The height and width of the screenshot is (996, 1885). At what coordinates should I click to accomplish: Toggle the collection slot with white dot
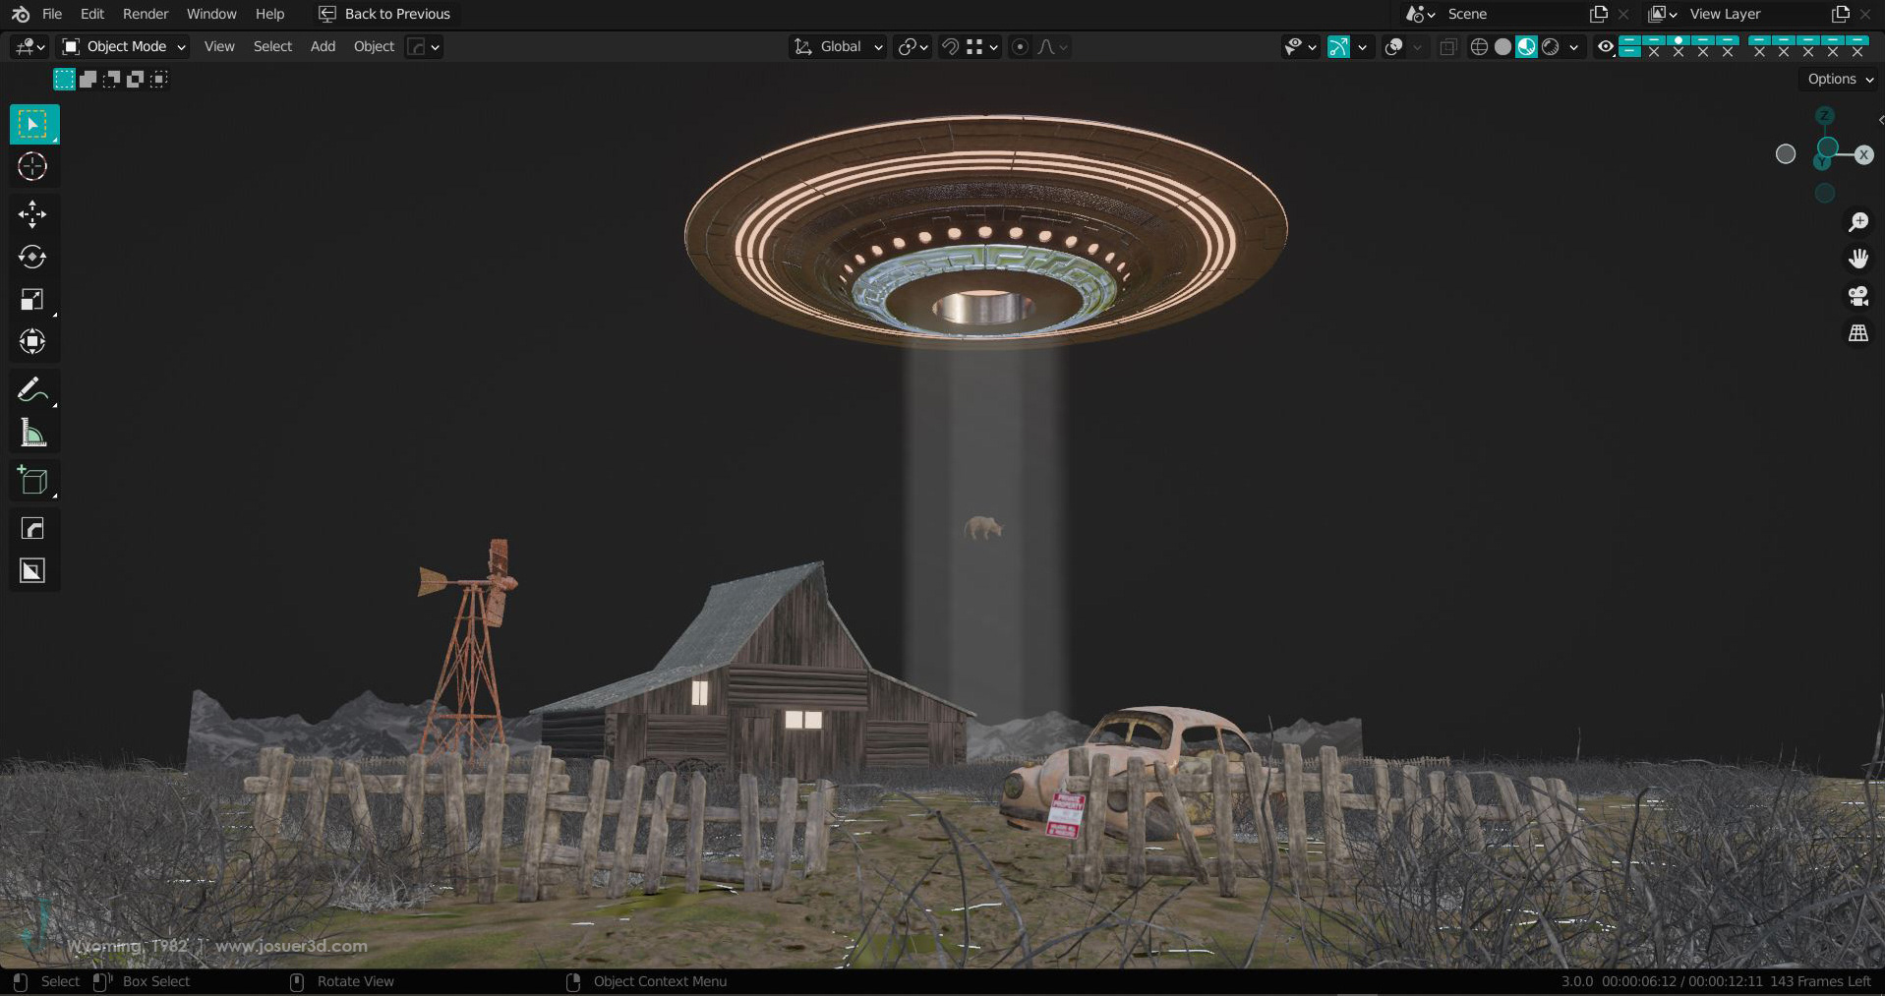pos(1679,41)
